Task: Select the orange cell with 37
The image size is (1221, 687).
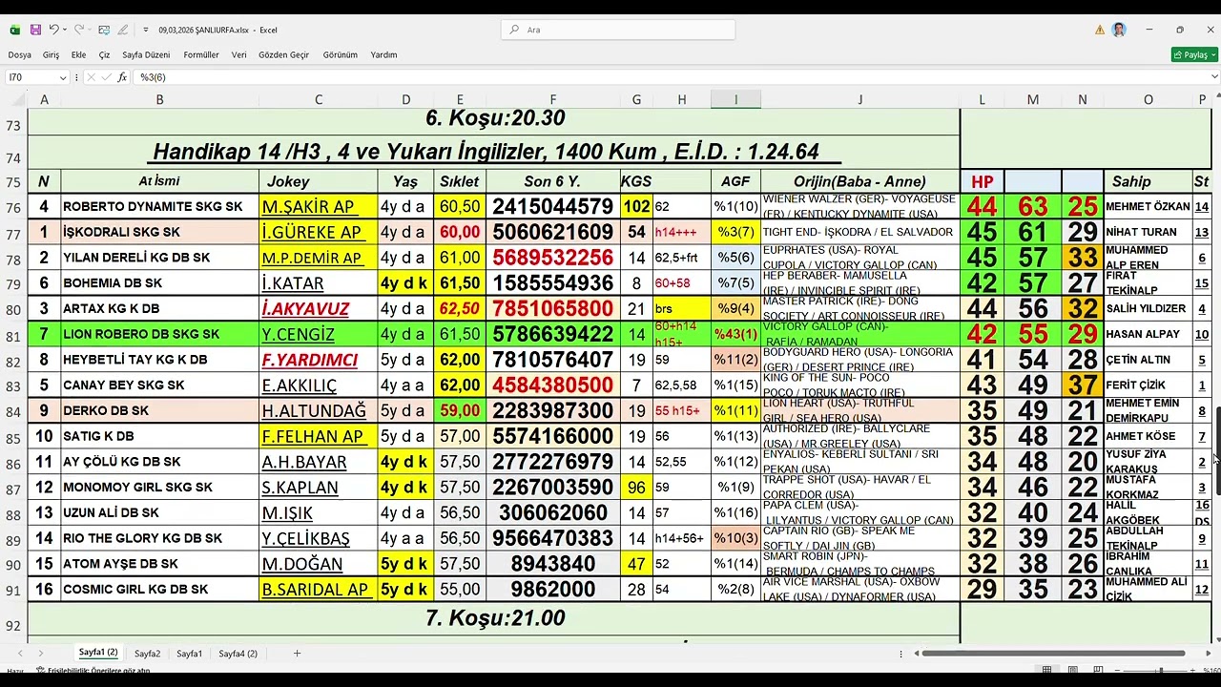Action: click(x=1082, y=385)
